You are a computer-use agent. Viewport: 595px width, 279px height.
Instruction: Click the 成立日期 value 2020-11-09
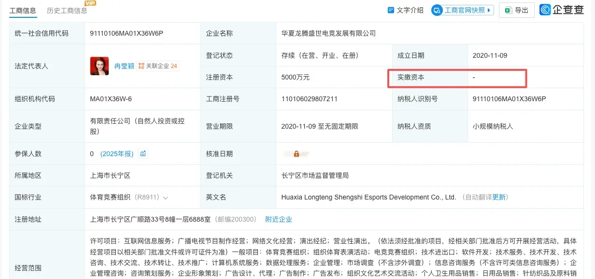tap(490, 55)
